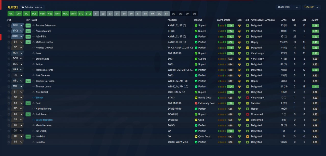Click the Wnt status badge for Antoine Griezmann
326x156 pixels.
pos(28,25)
